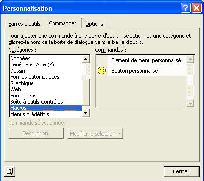Click the yellow smiley face button icon
This screenshot has width=204, height=181.
click(102, 71)
